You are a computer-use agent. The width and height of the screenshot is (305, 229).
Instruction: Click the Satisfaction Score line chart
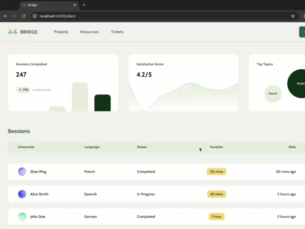(x=183, y=96)
